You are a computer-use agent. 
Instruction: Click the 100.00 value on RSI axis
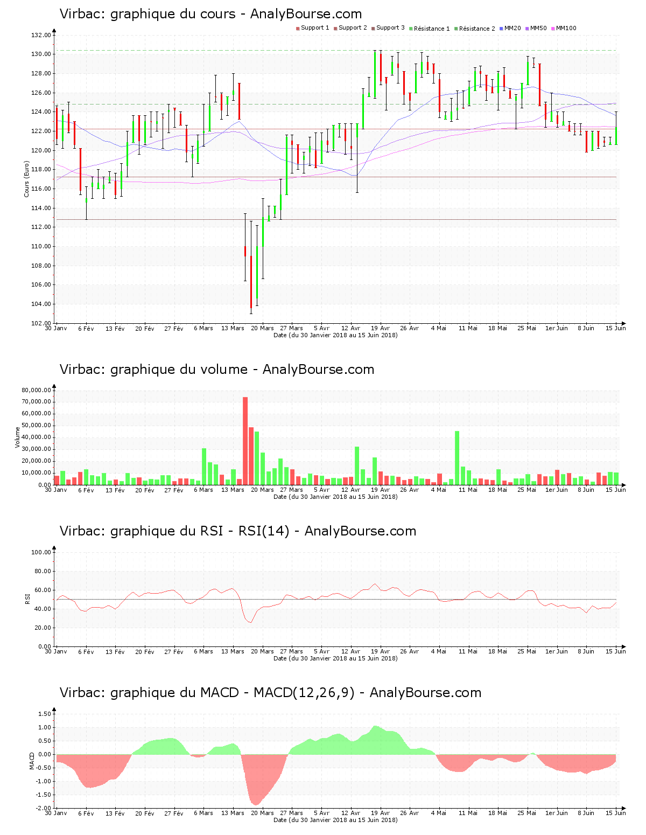(41, 552)
